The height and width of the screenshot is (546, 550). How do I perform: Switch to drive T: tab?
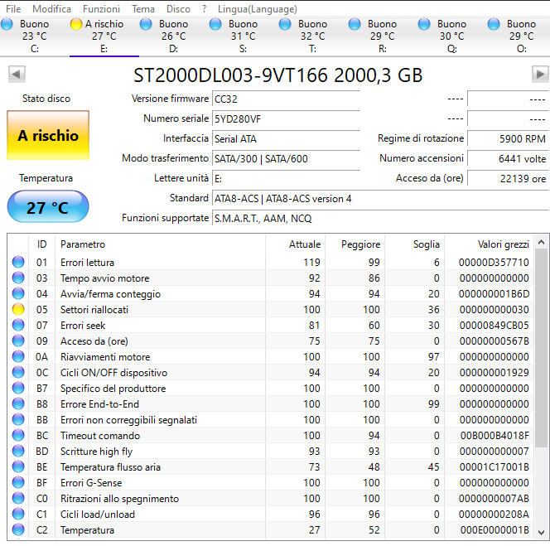[312, 36]
